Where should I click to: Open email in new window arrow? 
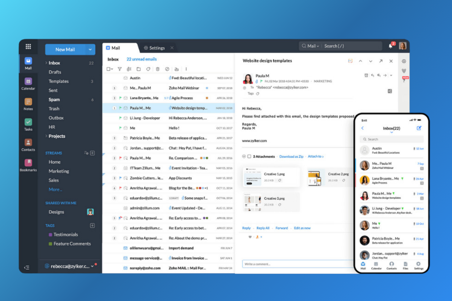(381, 61)
